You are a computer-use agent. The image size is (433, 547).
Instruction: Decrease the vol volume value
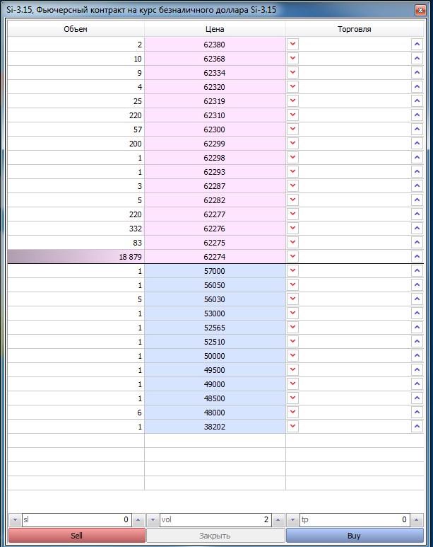tap(153, 520)
